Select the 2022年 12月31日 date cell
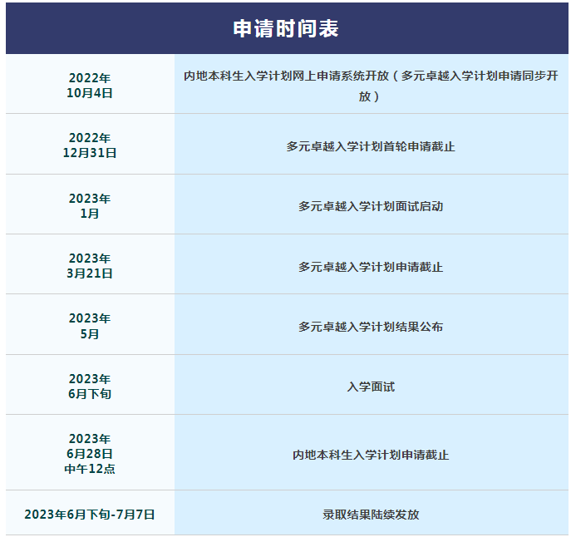The height and width of the screenshot is (537, 571). (90, 145)
